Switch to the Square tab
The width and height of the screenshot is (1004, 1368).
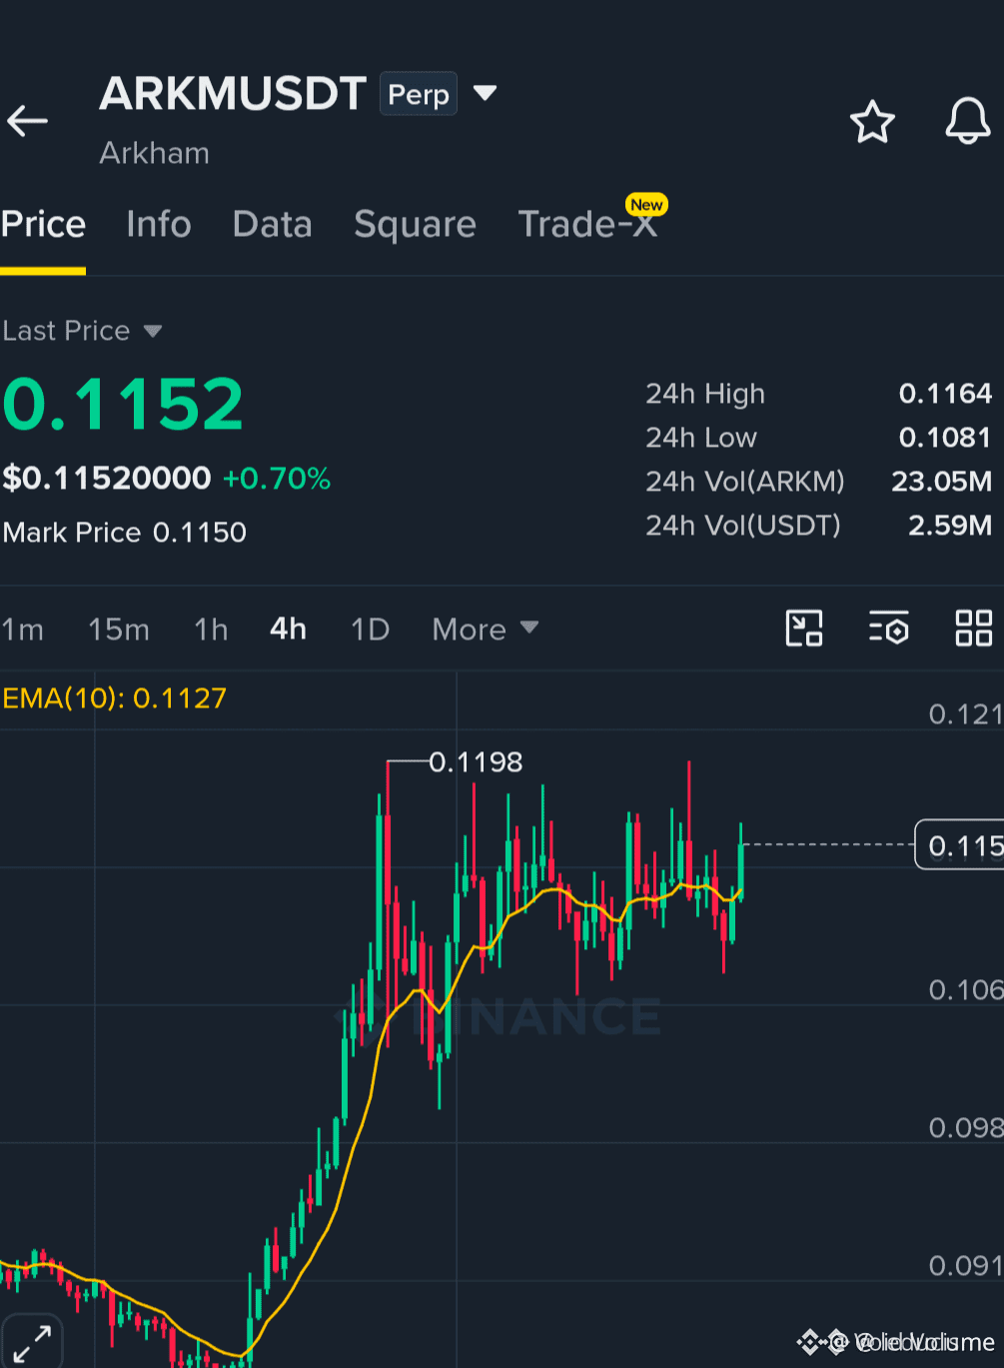415,224
